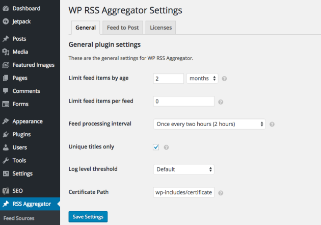321x225 pixels.
Task: Open the Log level threshold dropdown
Action: 184,169
